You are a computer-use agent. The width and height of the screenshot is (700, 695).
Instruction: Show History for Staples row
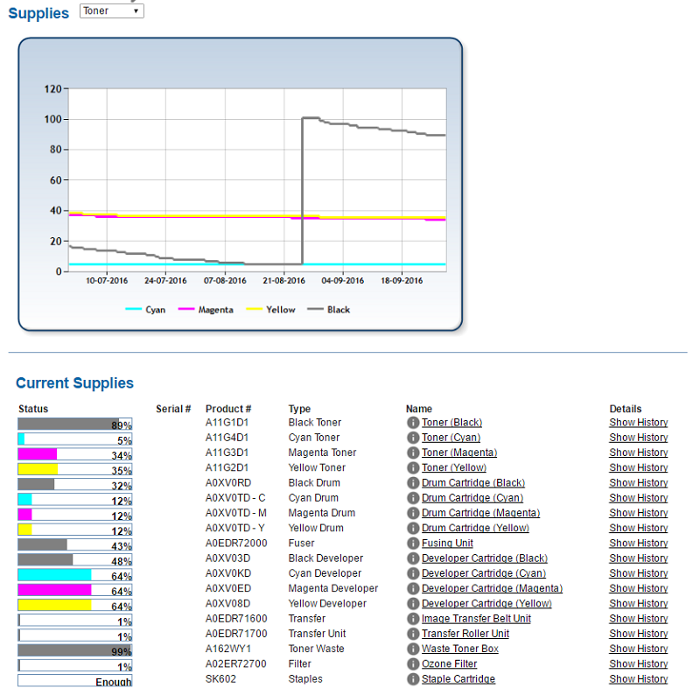[x=639, y=679]
